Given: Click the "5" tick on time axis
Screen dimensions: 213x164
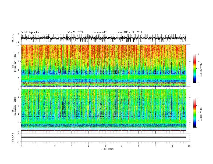Looking at the screenshot, I should [105, 146].
